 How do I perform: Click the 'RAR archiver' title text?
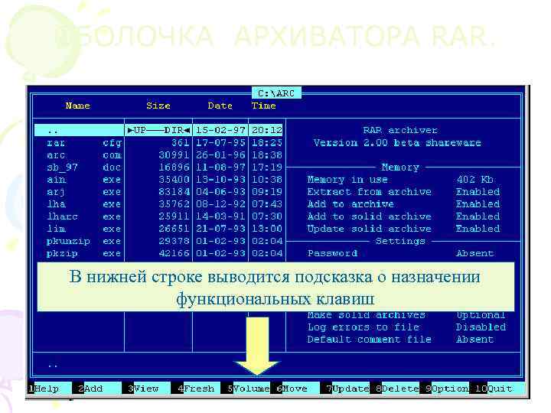point(400,130)
